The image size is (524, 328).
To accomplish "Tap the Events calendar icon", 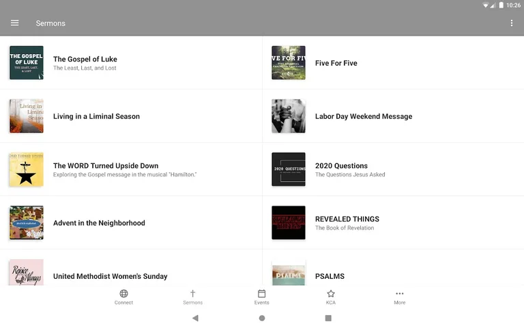I will click(261, 294).
